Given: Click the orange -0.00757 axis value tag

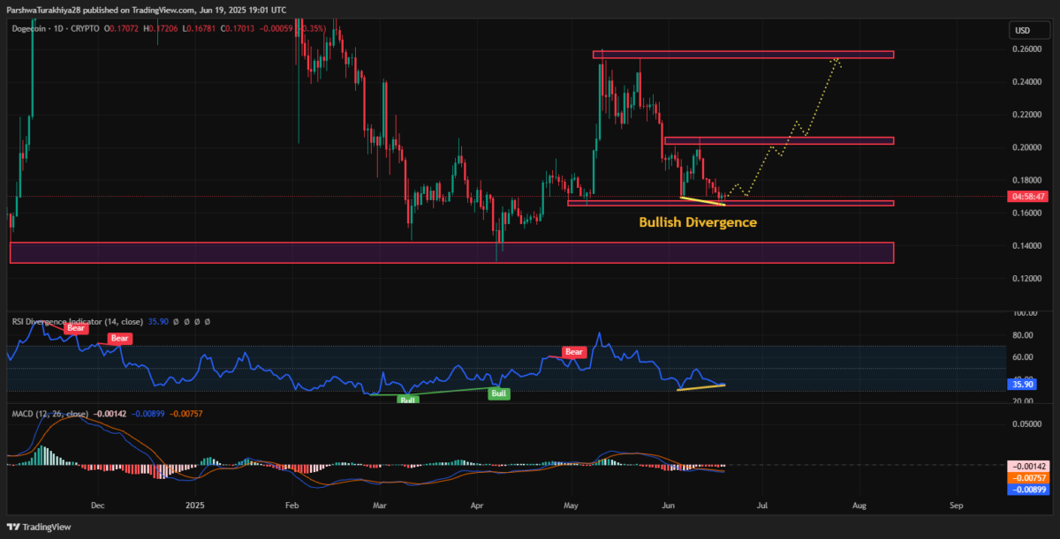Looking at the screenshot, I should (x=1026, y=476).
